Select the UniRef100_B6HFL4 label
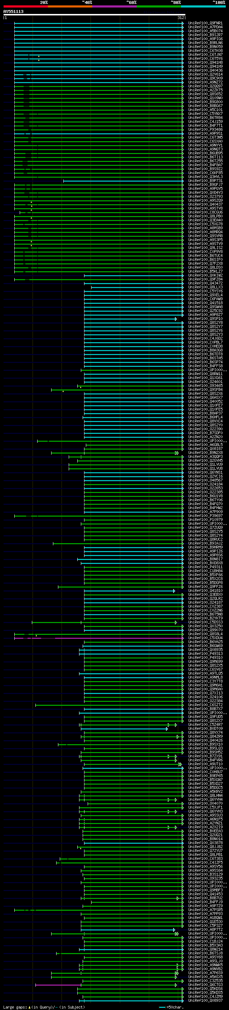Image resolution: width=229 pixels, height=1010 pixels. pos(205,417)
